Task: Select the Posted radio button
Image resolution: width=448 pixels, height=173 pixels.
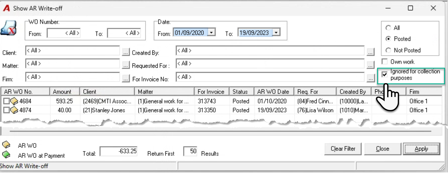Action: 388,39
